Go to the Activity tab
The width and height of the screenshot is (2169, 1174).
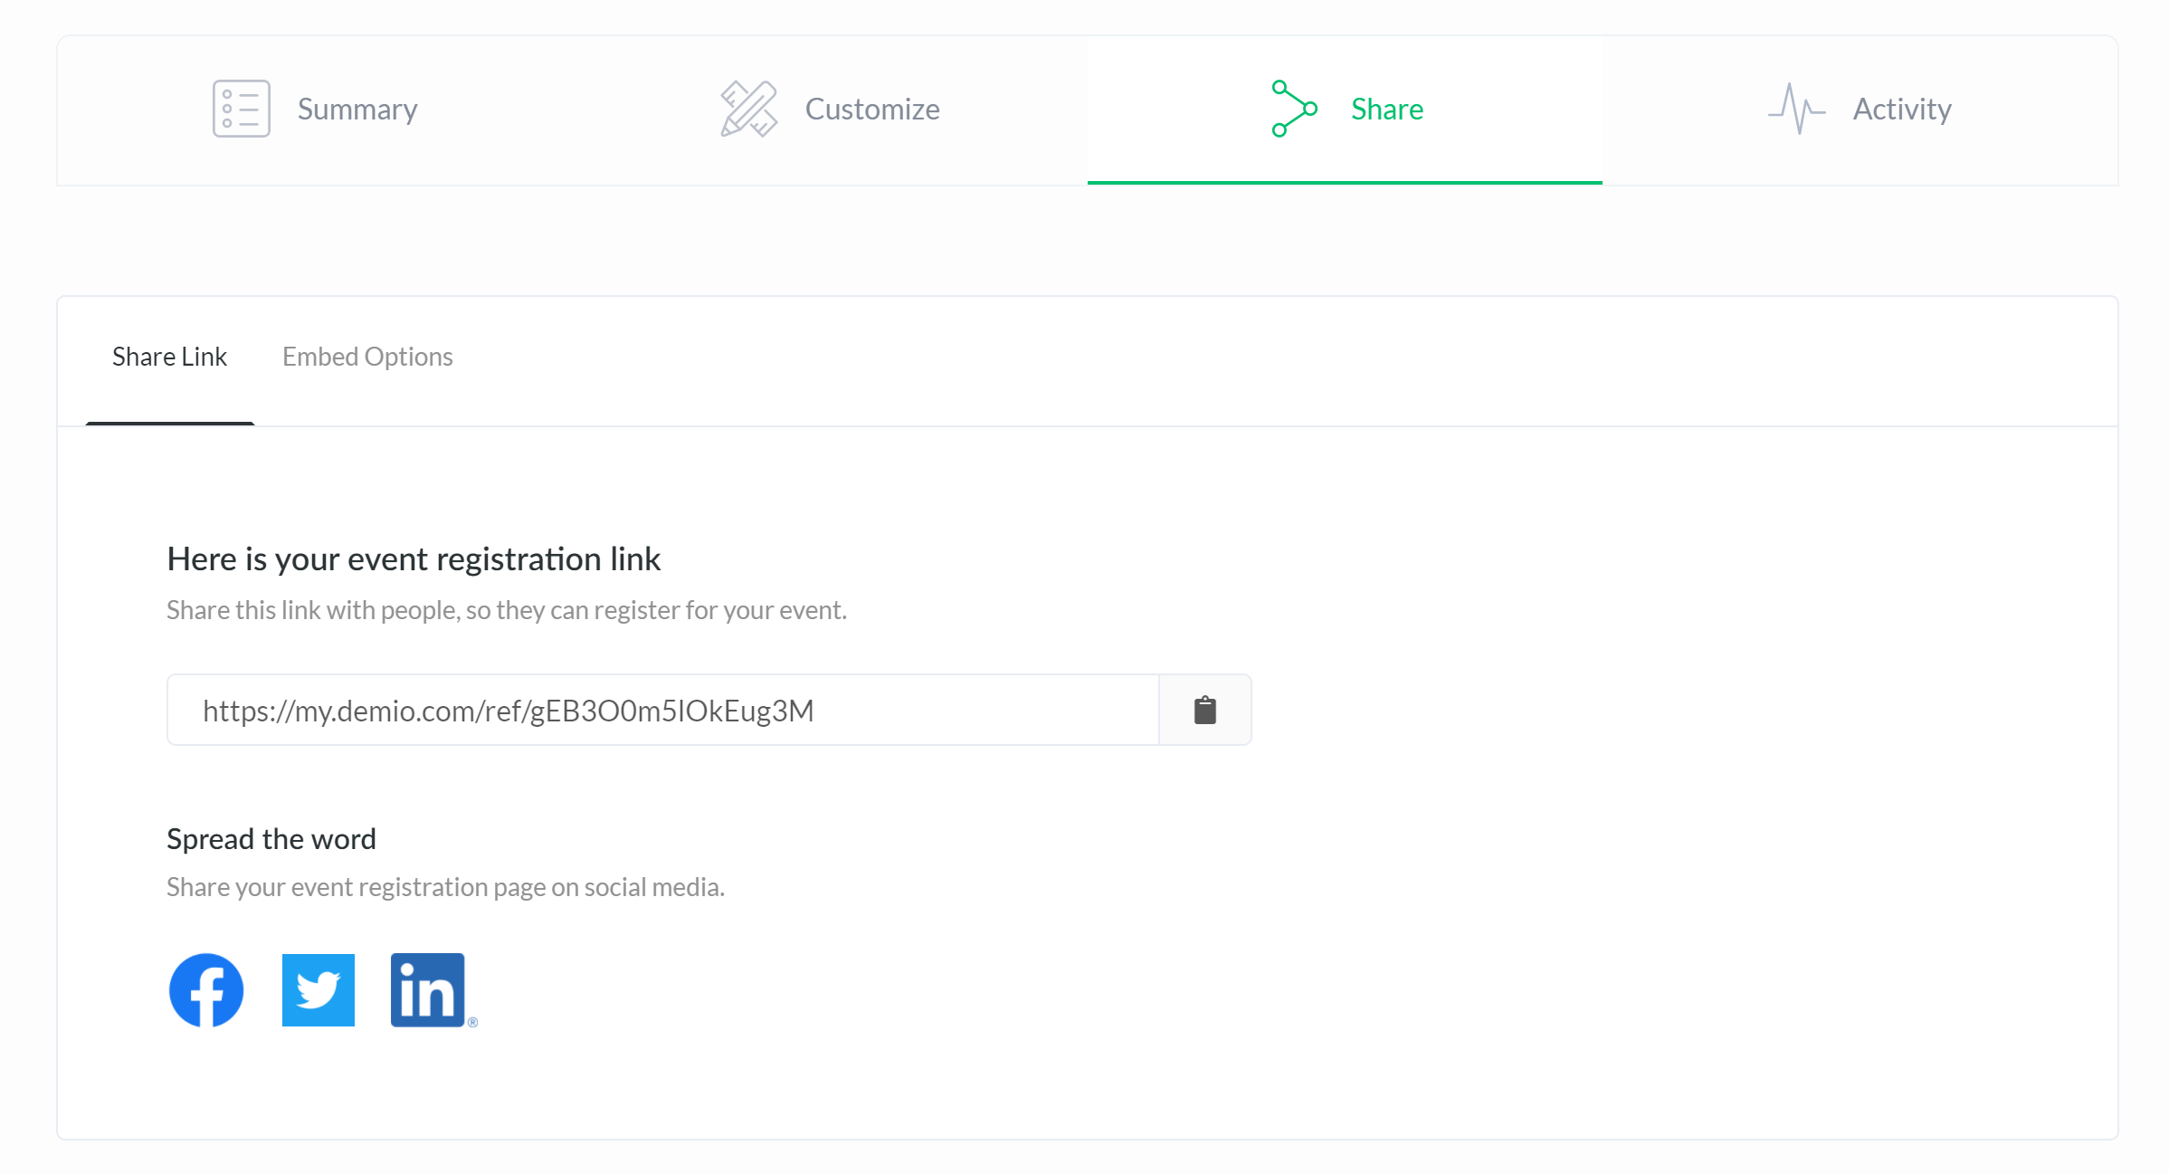coord(1860,110)
